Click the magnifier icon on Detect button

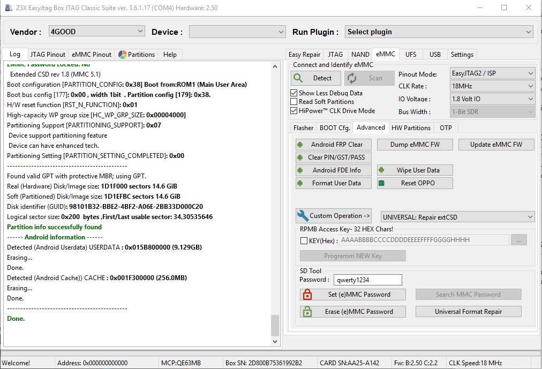[x=298, y=78]
